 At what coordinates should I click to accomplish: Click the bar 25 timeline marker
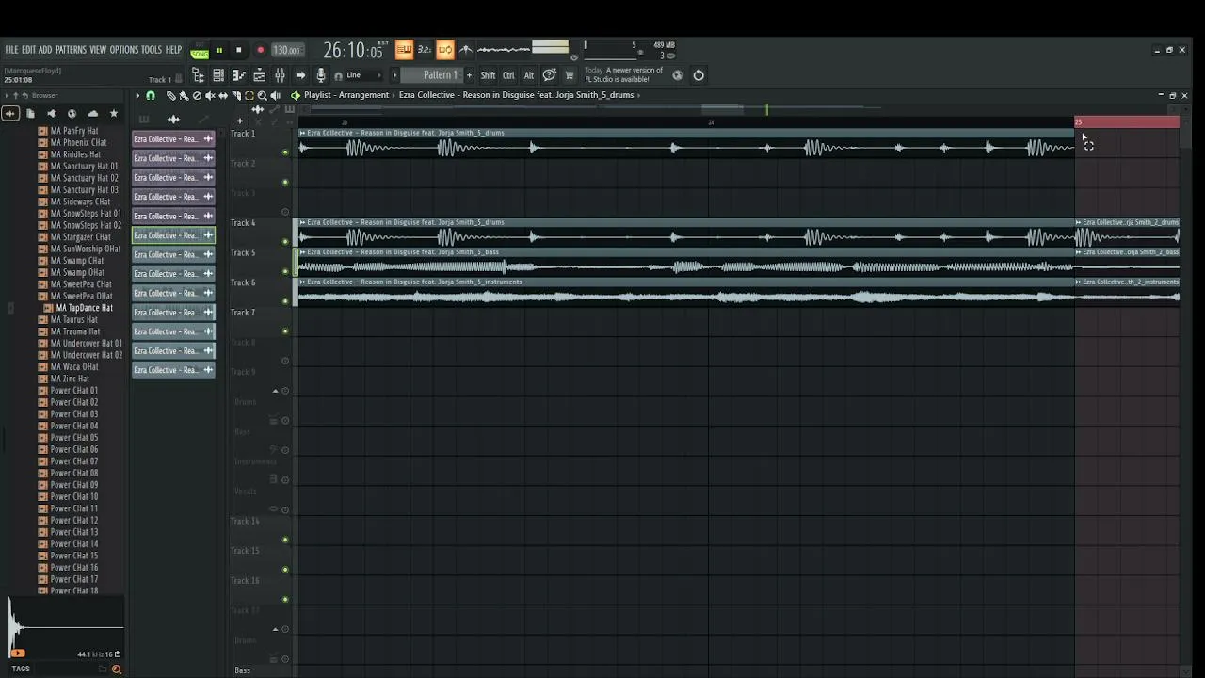coord(1079,122)
